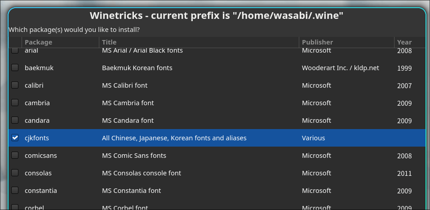Viewport: 430px width, 210px height.
Task: Check the constantia font checkbox
Action: coord(15,191)
